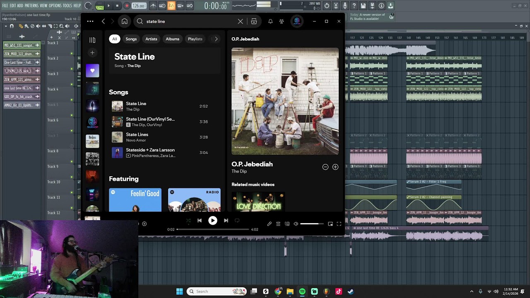The height and width of the screenshot is (298, 530).
Task: Open Spotify three-dot main menu
Action: (90, 21)
